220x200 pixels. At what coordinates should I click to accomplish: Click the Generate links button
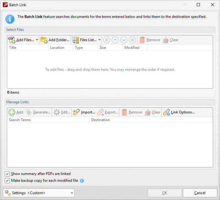[38, 112]
